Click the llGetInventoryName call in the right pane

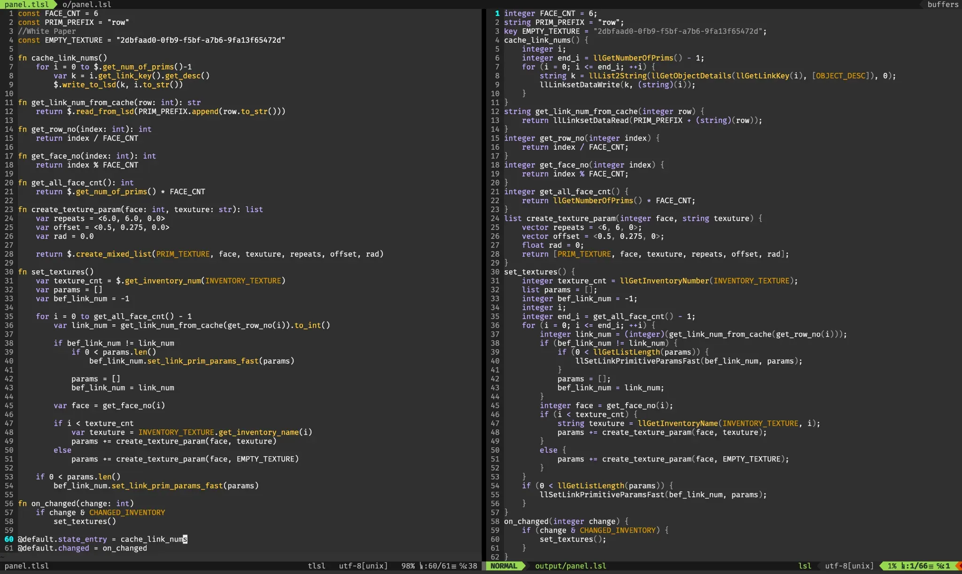point(729,423)
